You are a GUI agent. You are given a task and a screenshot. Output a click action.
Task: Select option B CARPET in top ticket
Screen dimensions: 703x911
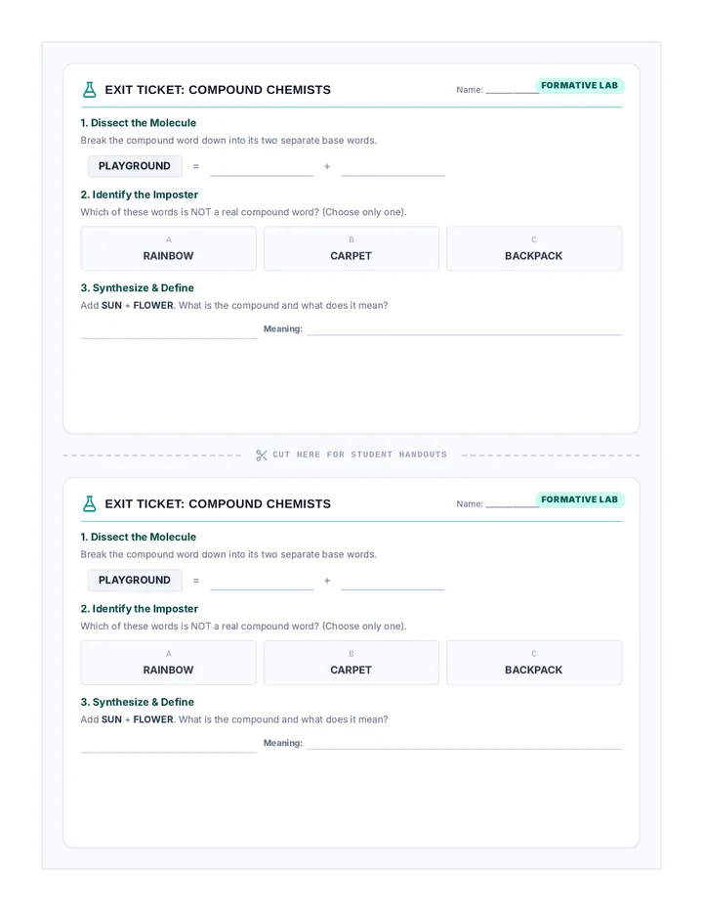(351, 248)
